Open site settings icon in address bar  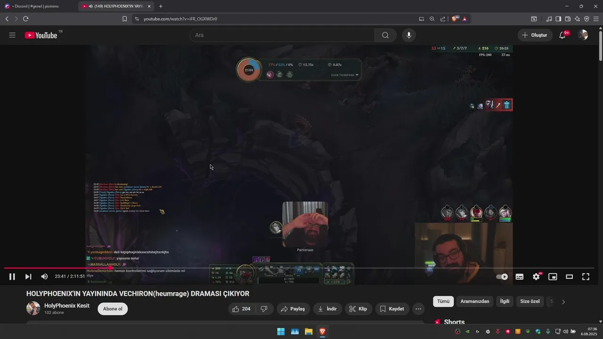tap(137, 19)
